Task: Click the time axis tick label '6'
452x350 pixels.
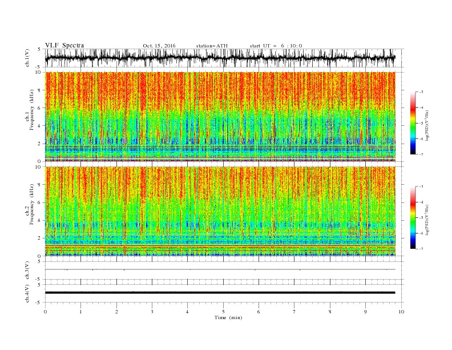Action: click(x=259, y=312)
